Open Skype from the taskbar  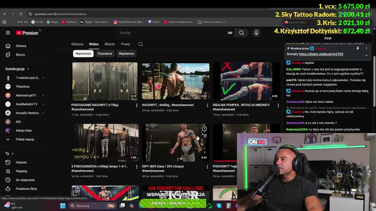pyautogui.click(x=219, y=206)
